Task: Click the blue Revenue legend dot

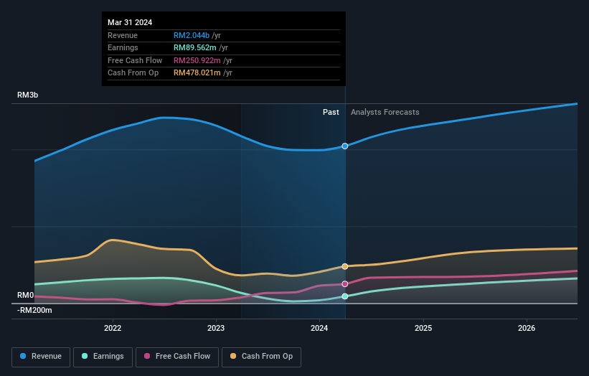Action: coord(23,356)
